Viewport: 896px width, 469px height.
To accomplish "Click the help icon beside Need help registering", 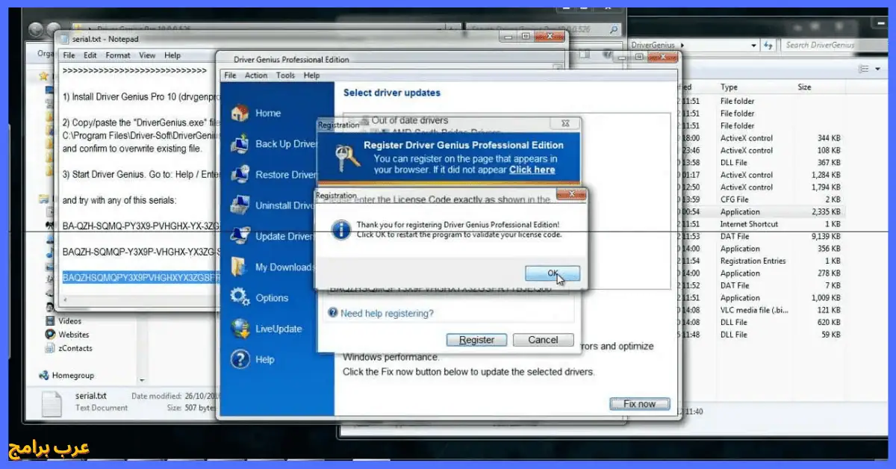I will (x=333, y=314).
